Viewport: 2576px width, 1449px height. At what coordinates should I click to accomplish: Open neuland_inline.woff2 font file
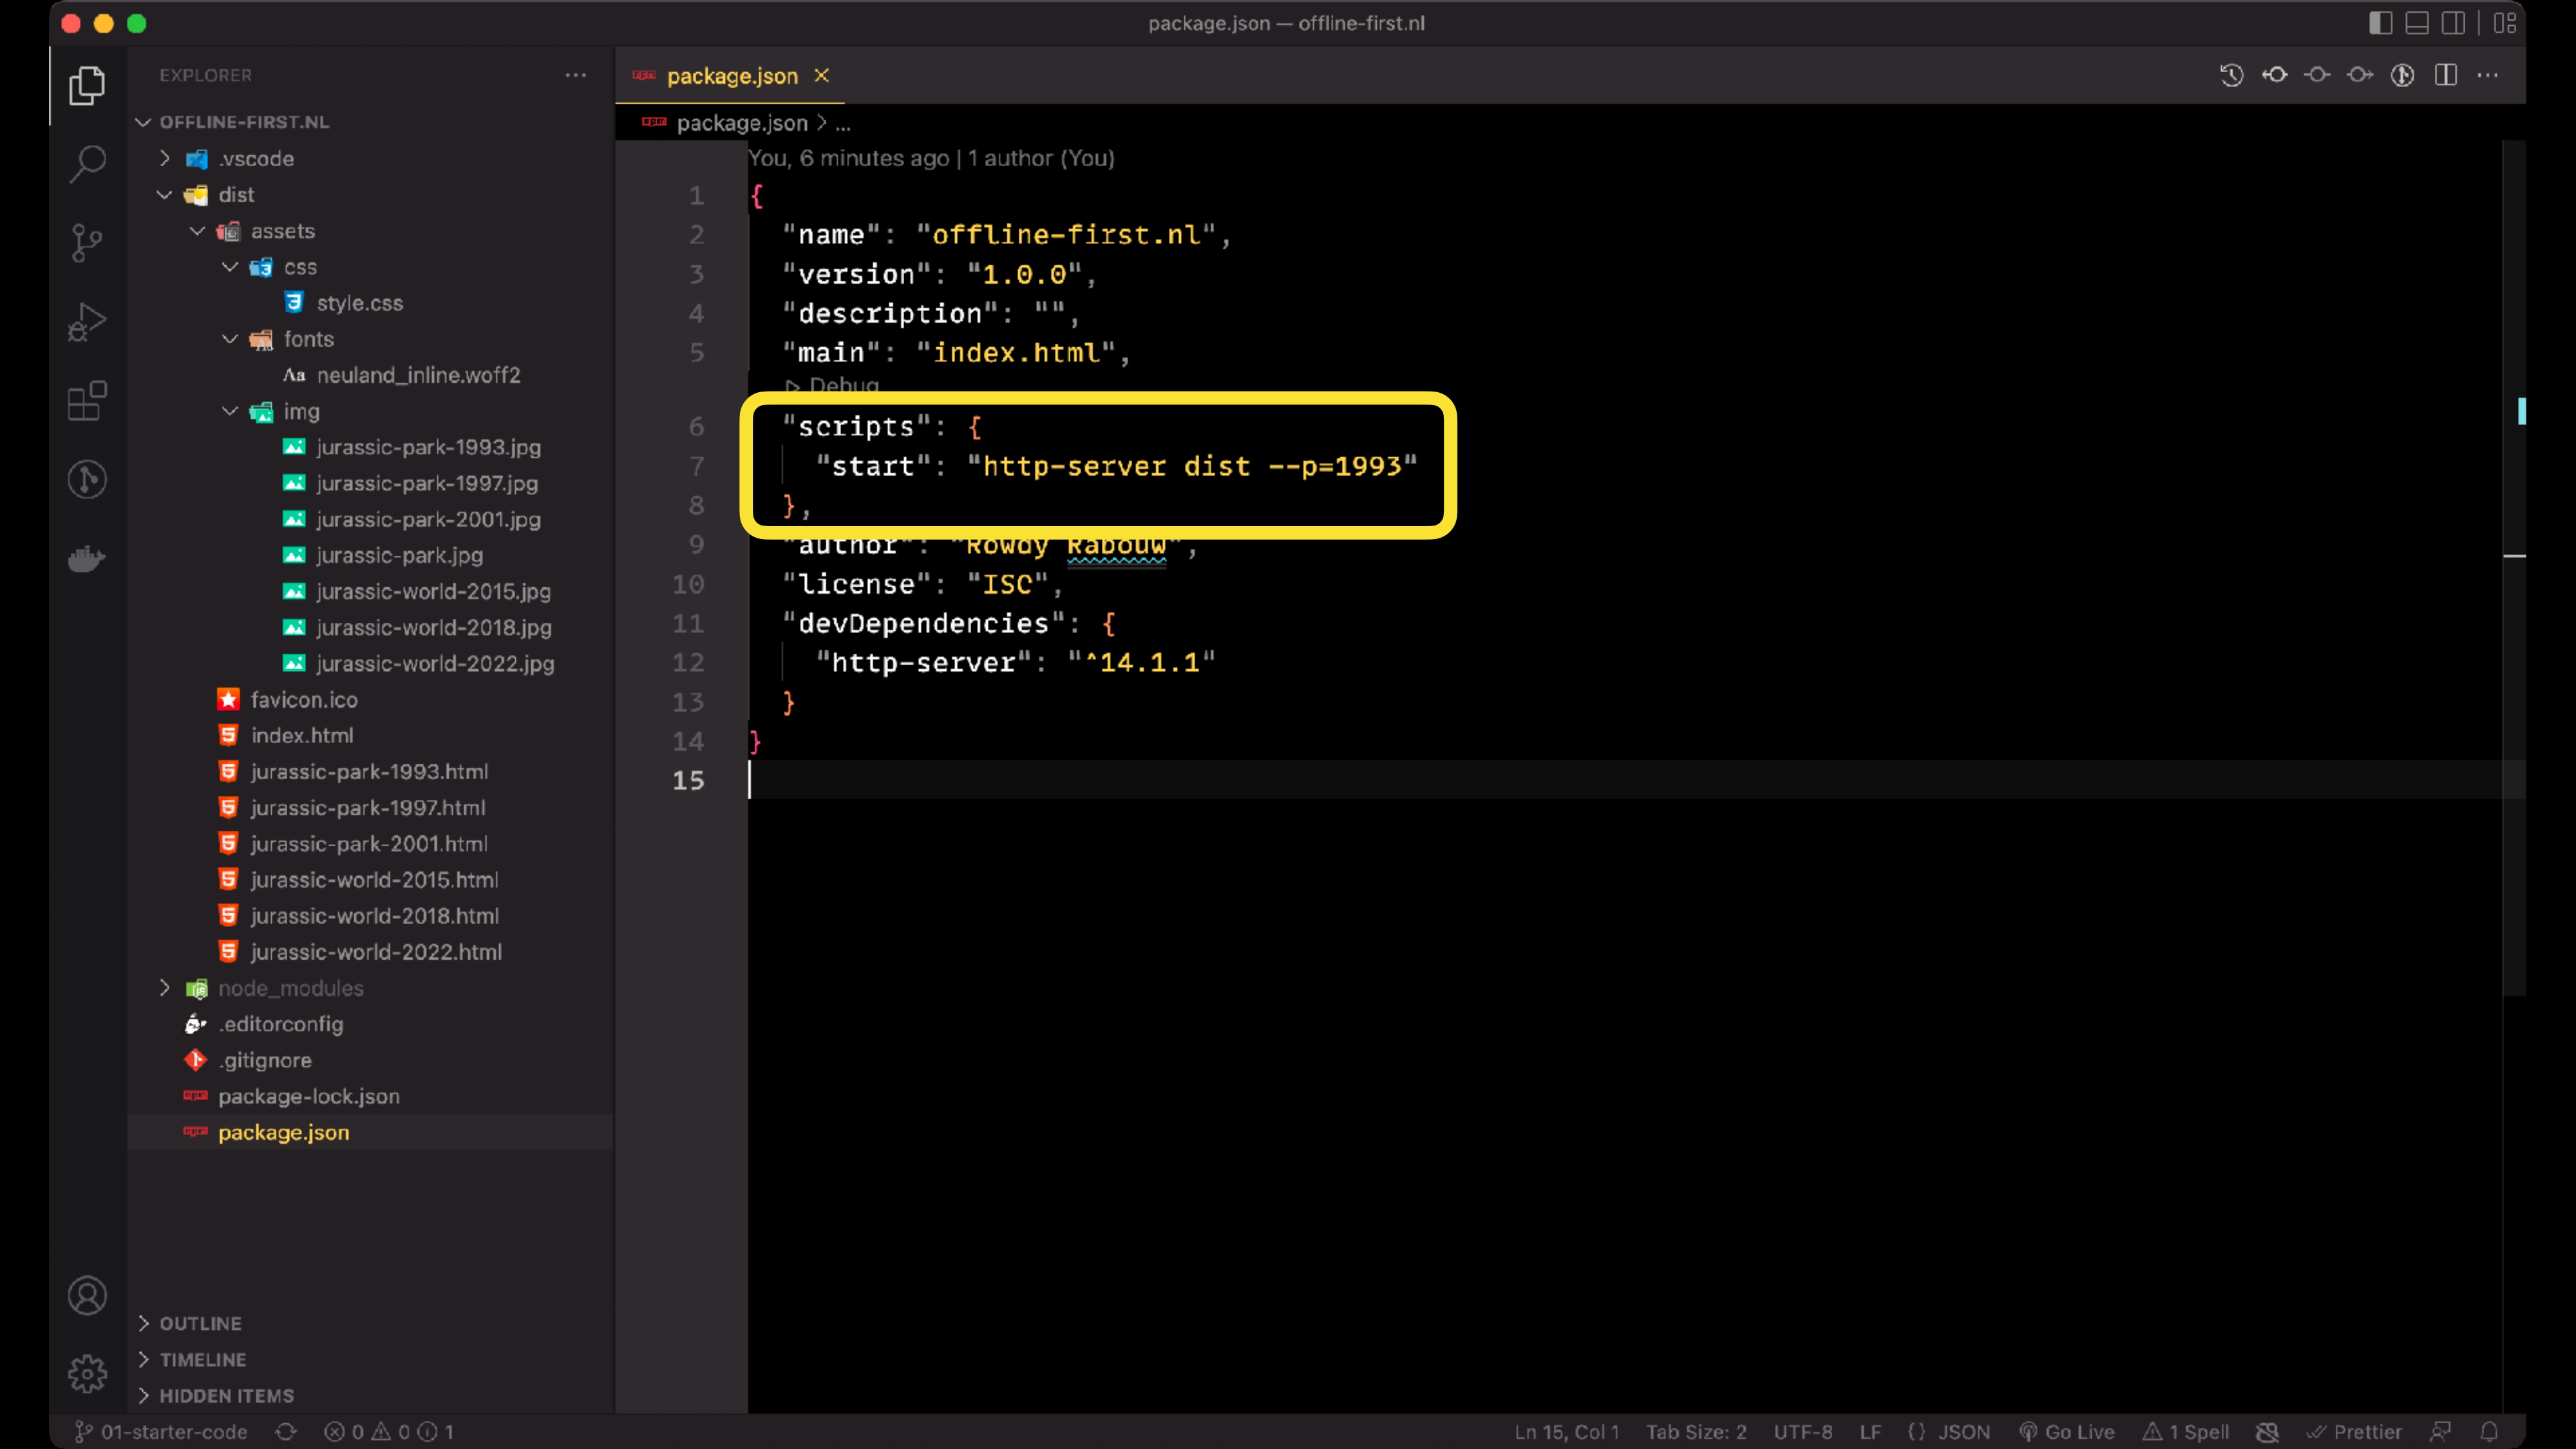pyautogui.click(x=418, y=375)
